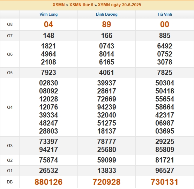The height and width of the screenshot is (189, 194).
Task: Click G4 number 32040
Action: [x=106, y=115]
